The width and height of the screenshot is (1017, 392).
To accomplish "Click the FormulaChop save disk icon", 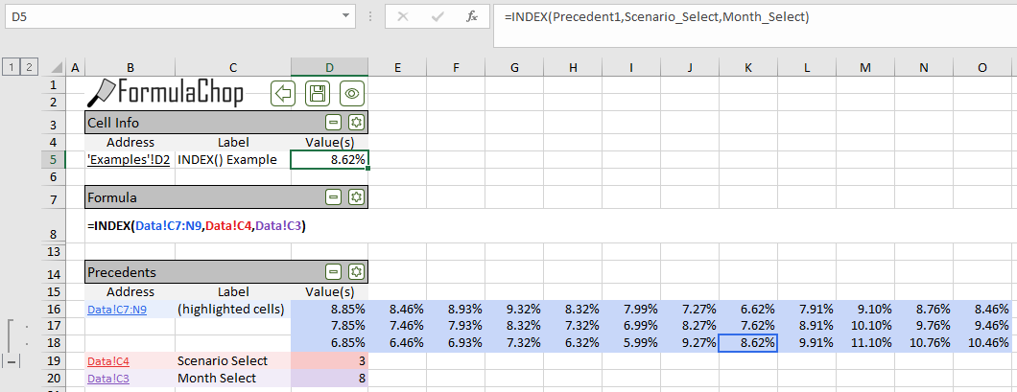I will [x=318, y=93].
